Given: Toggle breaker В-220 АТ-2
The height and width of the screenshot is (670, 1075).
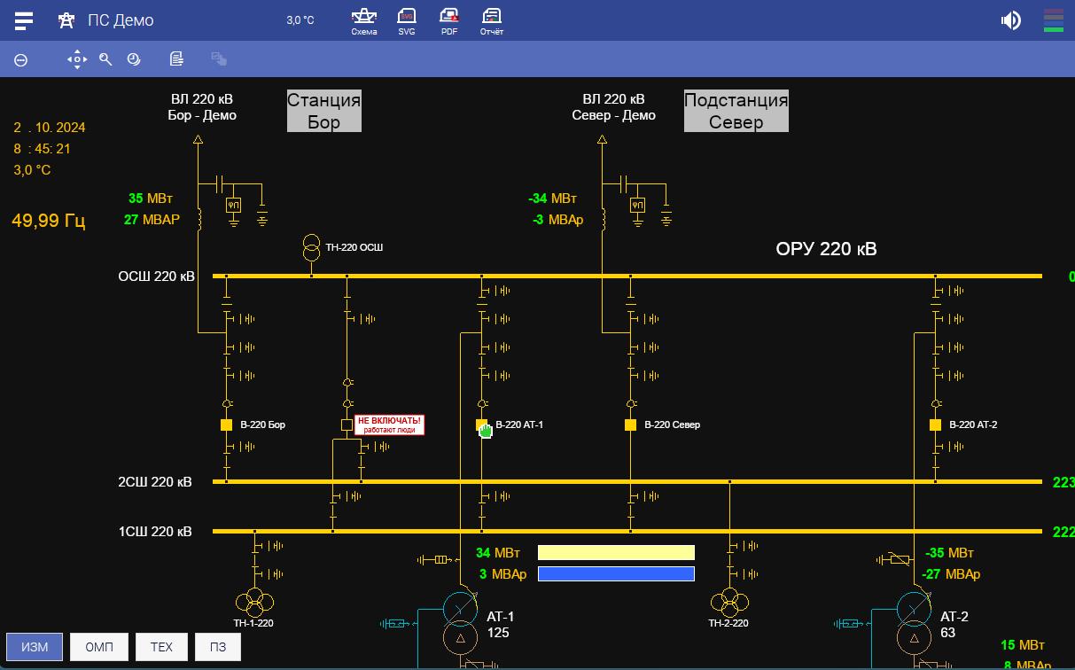Looking at the screenshot, I should pyautogui.click(x=936, y=425).
